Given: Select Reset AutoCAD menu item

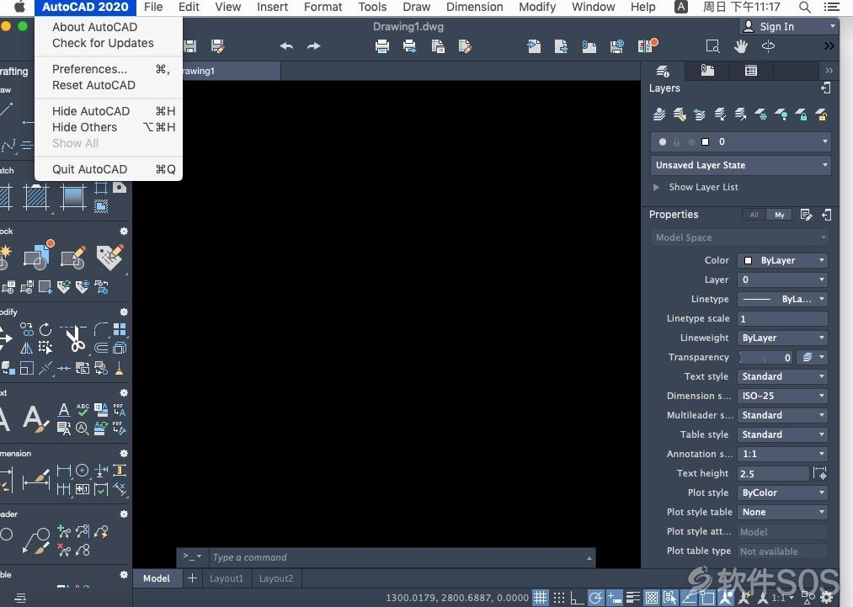Looking at the screenshot, I should pos(109,85).
